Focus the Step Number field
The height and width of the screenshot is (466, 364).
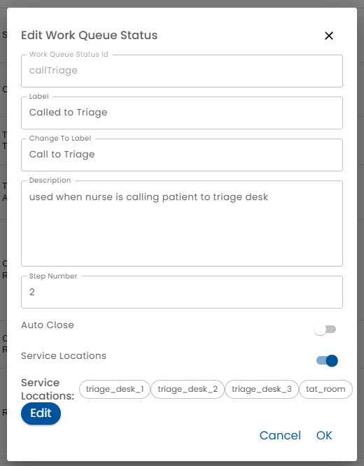[182, 292]
